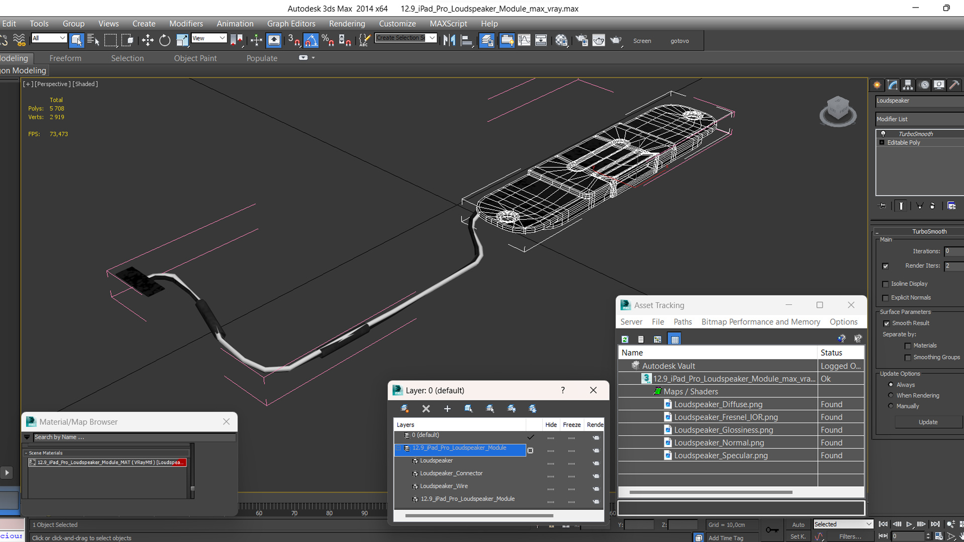Screen dimensions: 964x542
Task: Switch to the Freeform ribbon tab
Action: (x=65, y=58)
